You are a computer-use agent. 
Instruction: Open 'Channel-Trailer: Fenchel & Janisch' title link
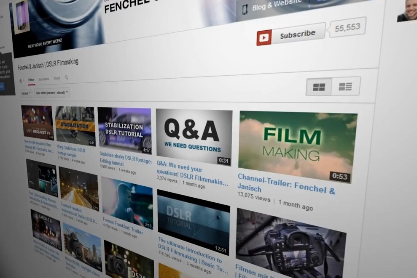(x=286, y=185)
